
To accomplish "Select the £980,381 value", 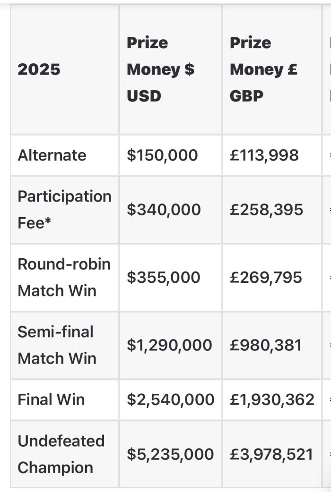I will coord(266,345).
